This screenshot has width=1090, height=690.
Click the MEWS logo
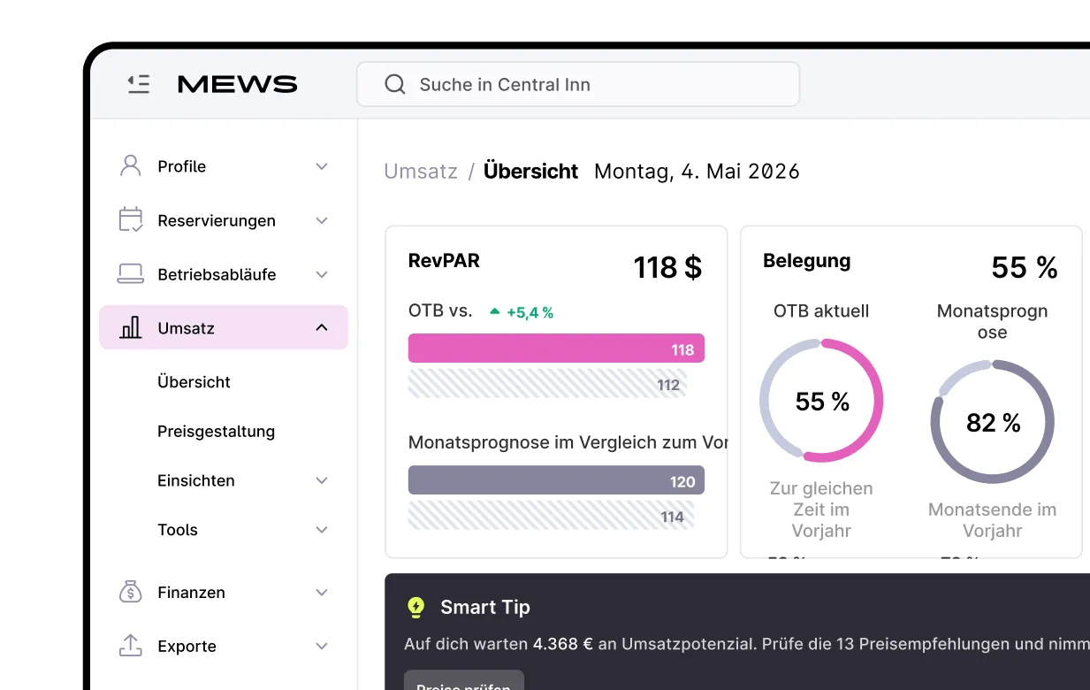[237, 84]
